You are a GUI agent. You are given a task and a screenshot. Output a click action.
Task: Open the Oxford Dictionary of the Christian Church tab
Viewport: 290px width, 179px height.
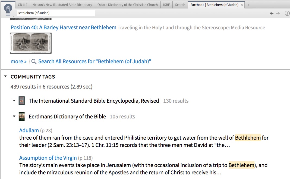127,4
